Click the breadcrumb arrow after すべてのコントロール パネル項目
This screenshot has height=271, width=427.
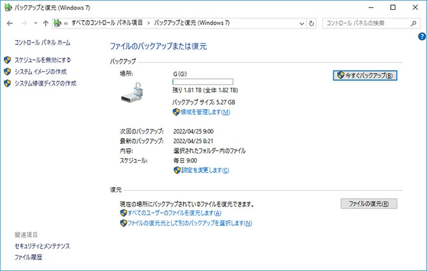148,23
